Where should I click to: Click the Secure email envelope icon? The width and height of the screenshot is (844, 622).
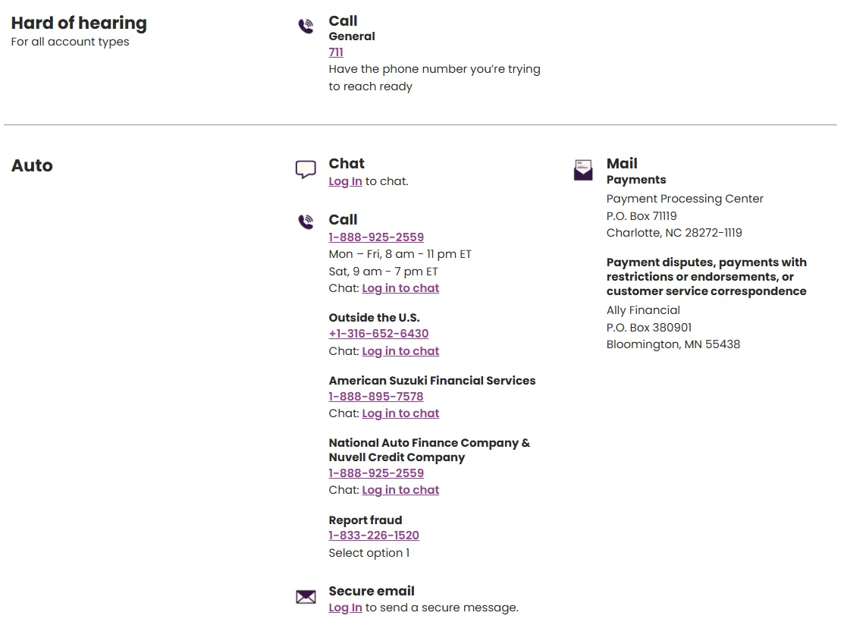[x=306, y=597]
